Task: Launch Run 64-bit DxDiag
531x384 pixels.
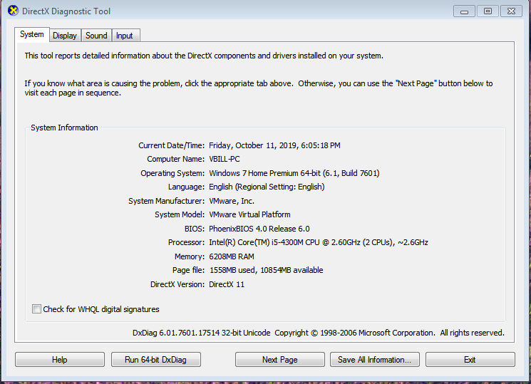Action: 156,359
